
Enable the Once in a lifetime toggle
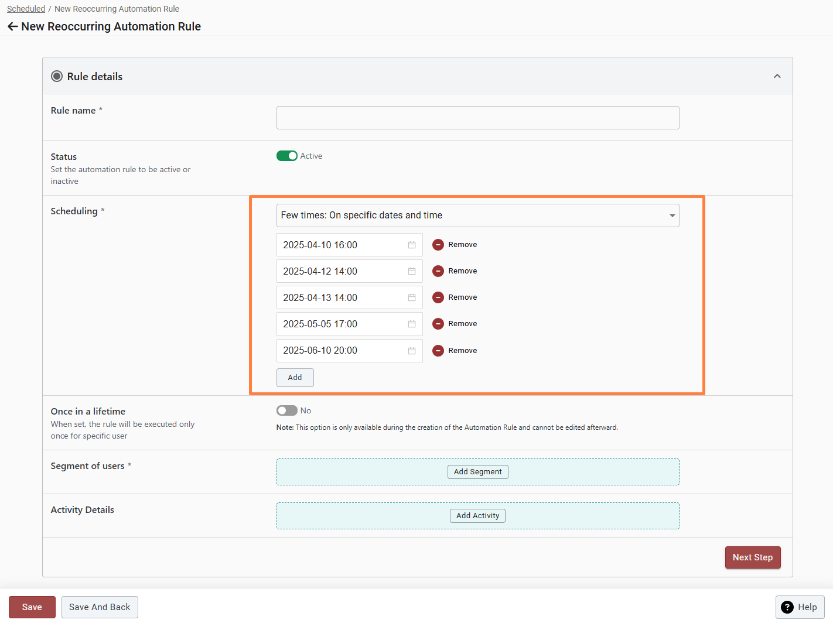point(286,410)
